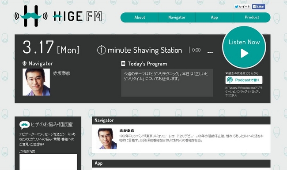Click the navigator portrait in dark panel

click(x=36, y=82)
